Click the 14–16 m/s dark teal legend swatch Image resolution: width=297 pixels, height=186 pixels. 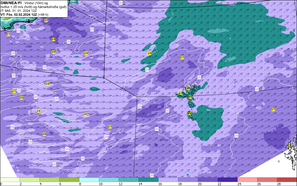148,179
